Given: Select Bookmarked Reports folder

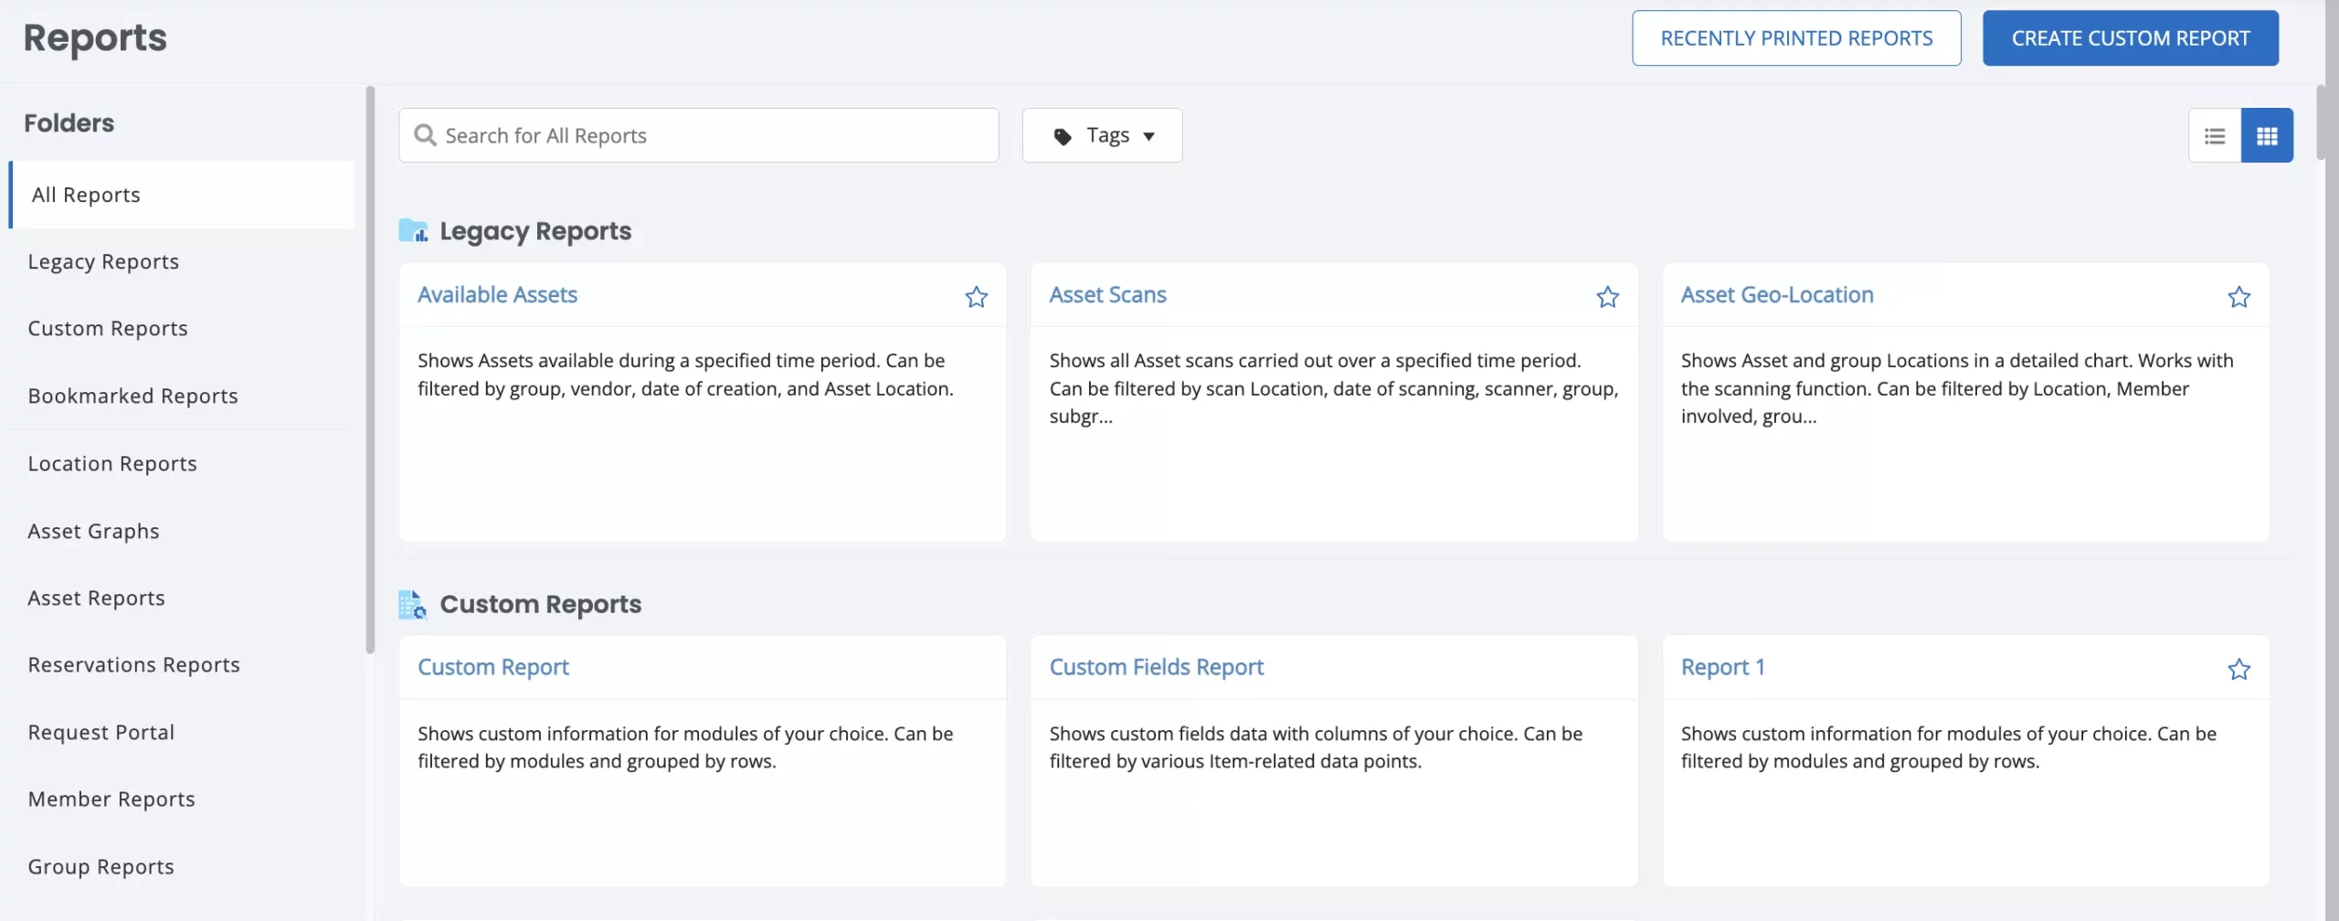Looking at the screenshot, I should pos(132,397).
